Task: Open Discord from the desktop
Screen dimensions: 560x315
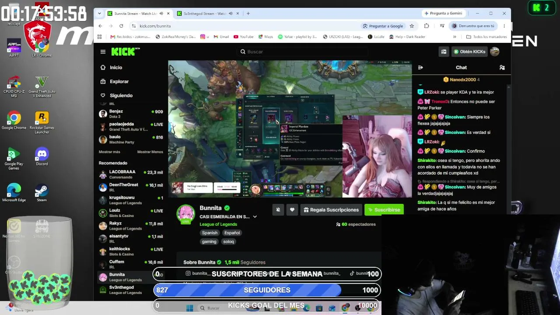Action: click(x=42, y=157)
